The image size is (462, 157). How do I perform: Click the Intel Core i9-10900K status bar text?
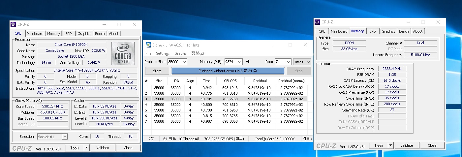tap(275, 139)
